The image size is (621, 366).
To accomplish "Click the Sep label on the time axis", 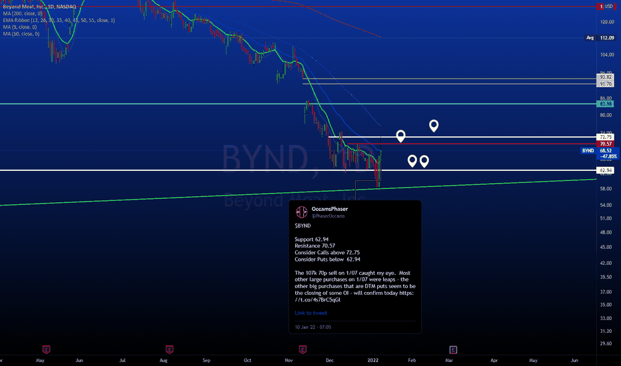I will point(207,361).
